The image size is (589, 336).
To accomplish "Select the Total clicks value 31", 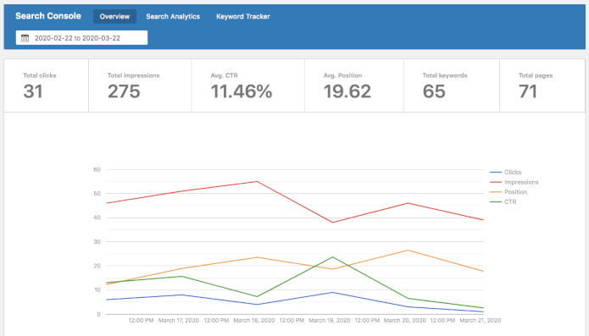I will [x=33, y=91].
